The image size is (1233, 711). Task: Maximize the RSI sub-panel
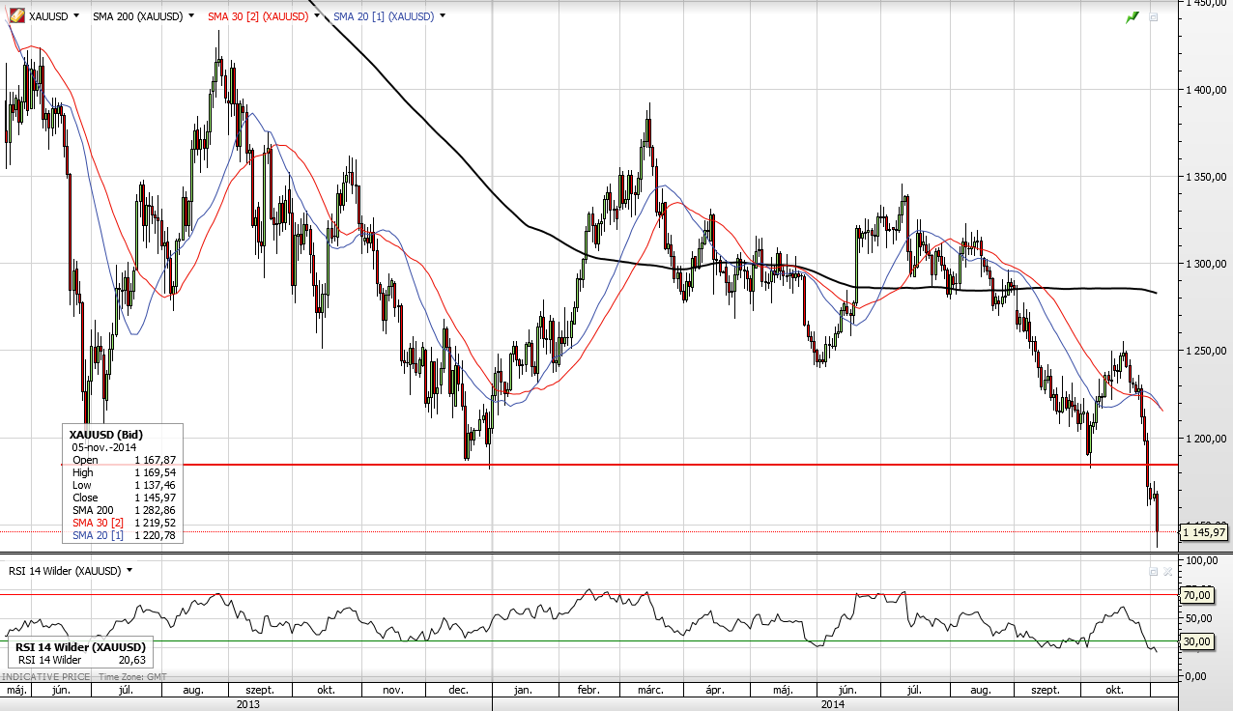click(x=1152, y=572)
